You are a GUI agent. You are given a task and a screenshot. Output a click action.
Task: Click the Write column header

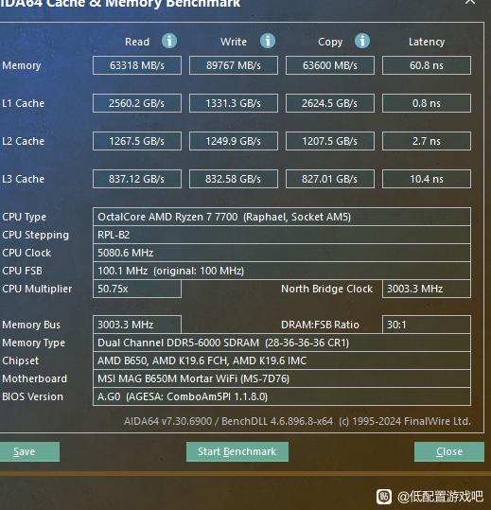tap(234, 42)
